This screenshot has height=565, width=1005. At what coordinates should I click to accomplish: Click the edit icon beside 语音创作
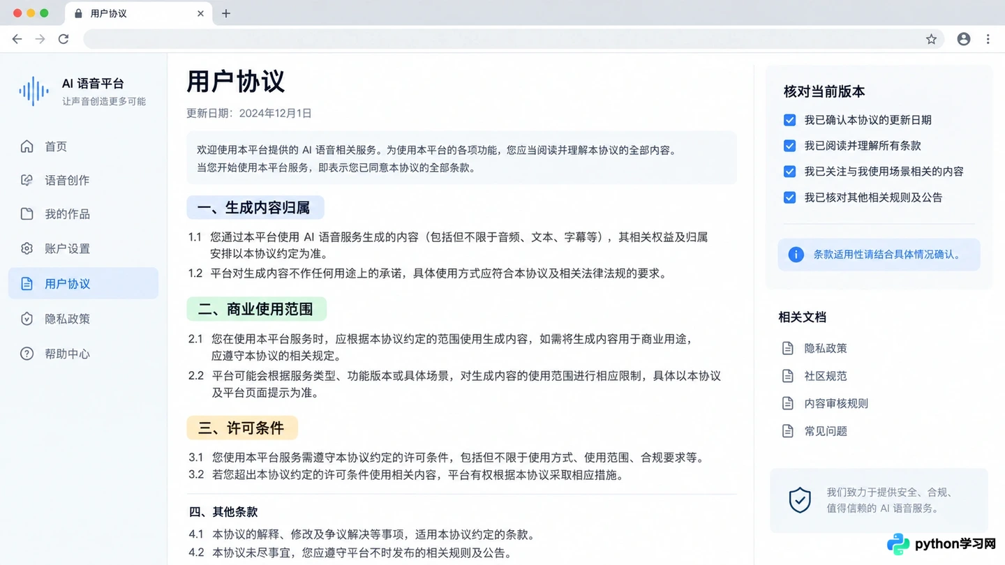(x=27, y=180)
